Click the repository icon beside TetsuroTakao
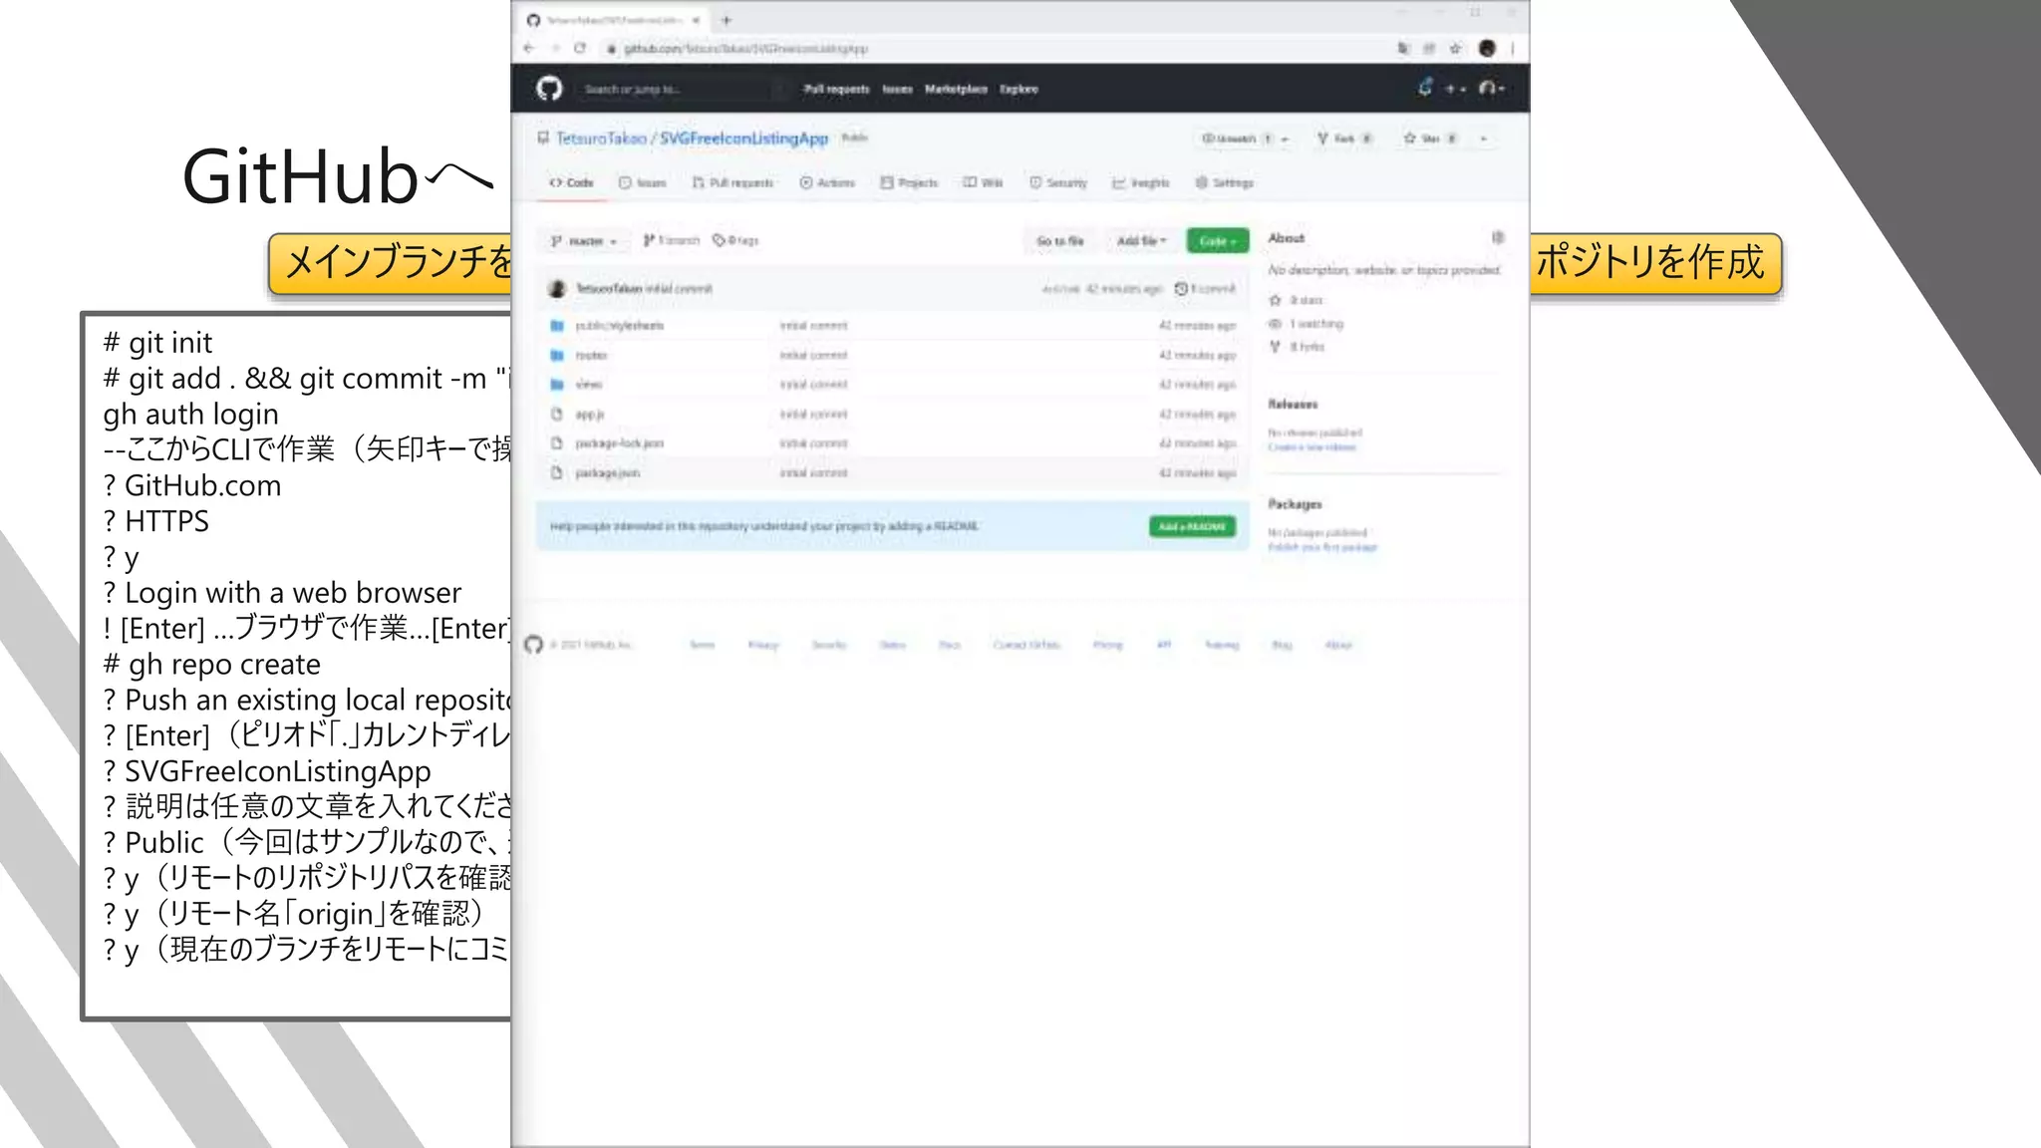2041x1148 pixels. (543, 138)
